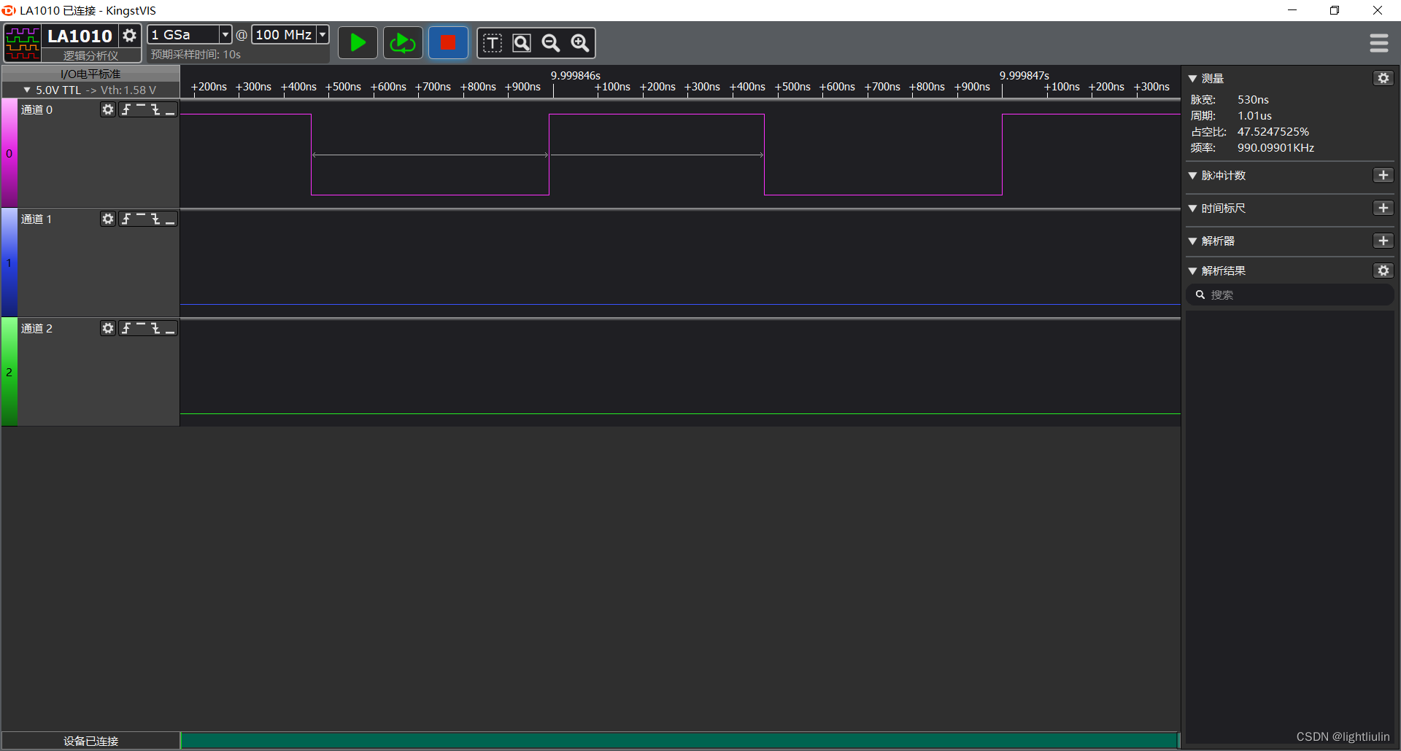Zoom out the waveform view
1401x751 pixels.
(551, 43)
